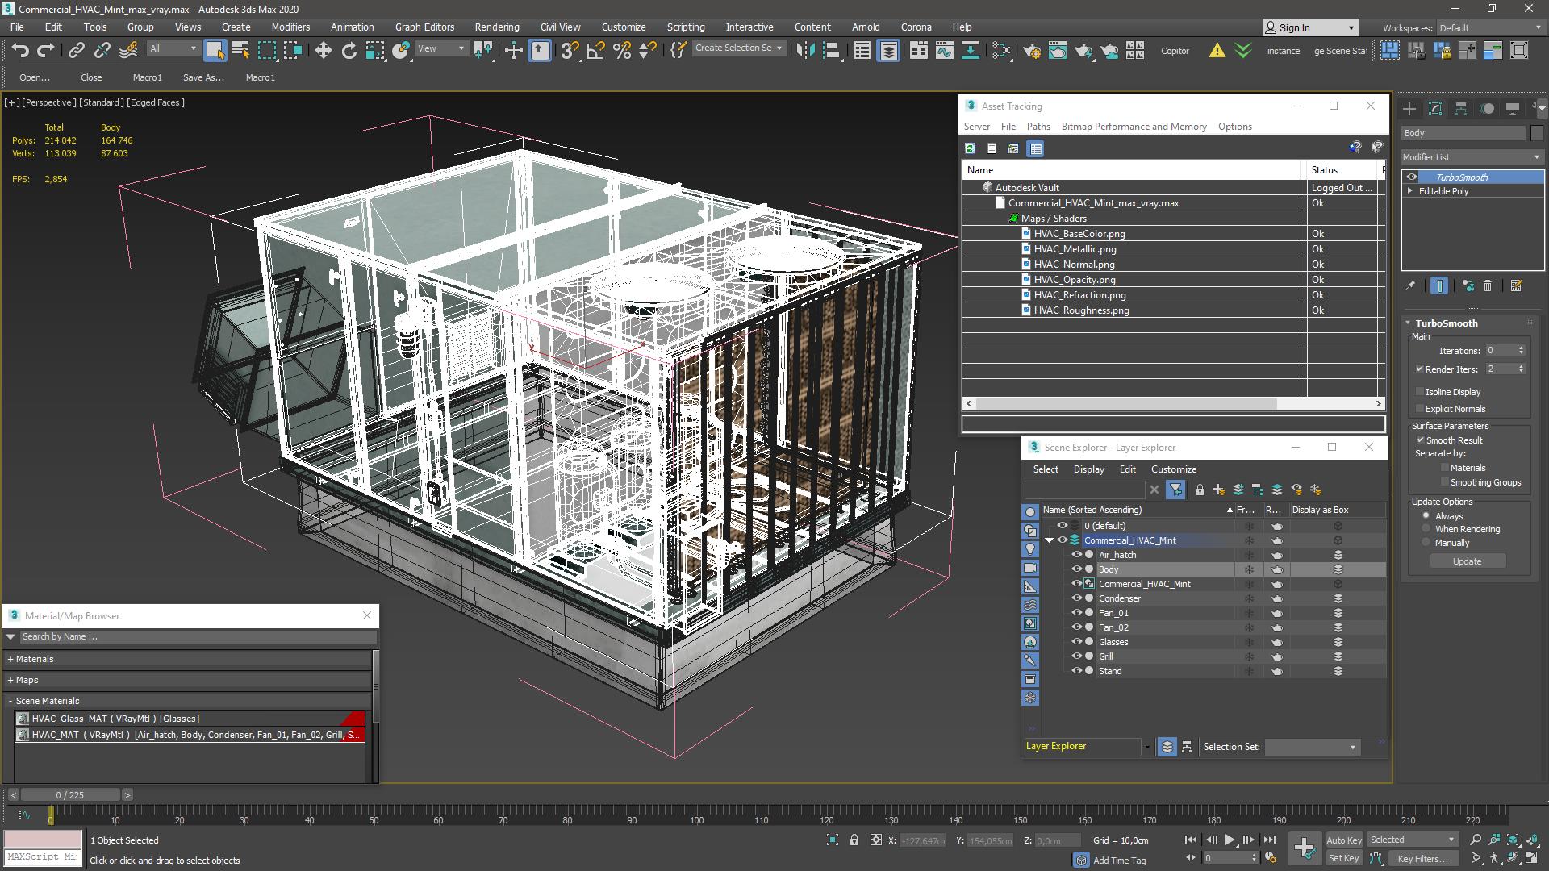Open the Modifier List dropdown
The width and height of the screenshot is (1549, 871).
[1472, 157]
